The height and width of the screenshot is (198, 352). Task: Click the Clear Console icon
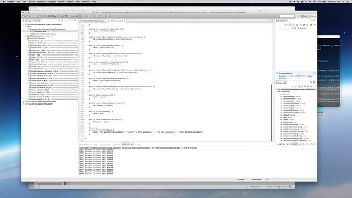pyautogui.click(x=287, y=144)
